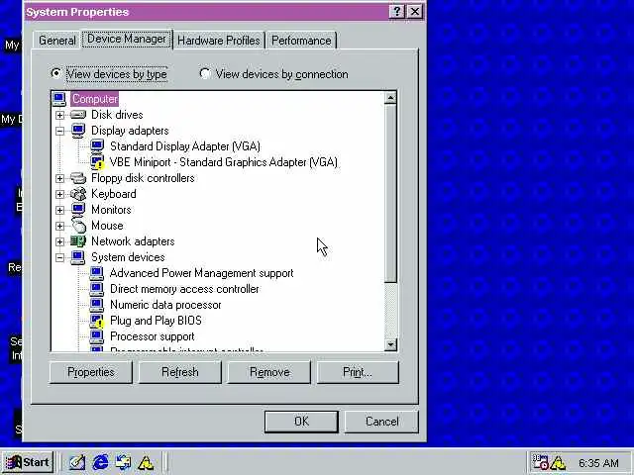This screenshot has width=634, height=475.
Task: Click the Refresh button
Action: click(180, 372)
